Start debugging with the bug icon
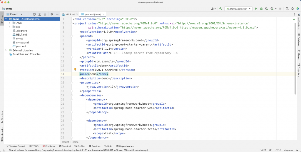301x152 pixels. tap(261, 9)
